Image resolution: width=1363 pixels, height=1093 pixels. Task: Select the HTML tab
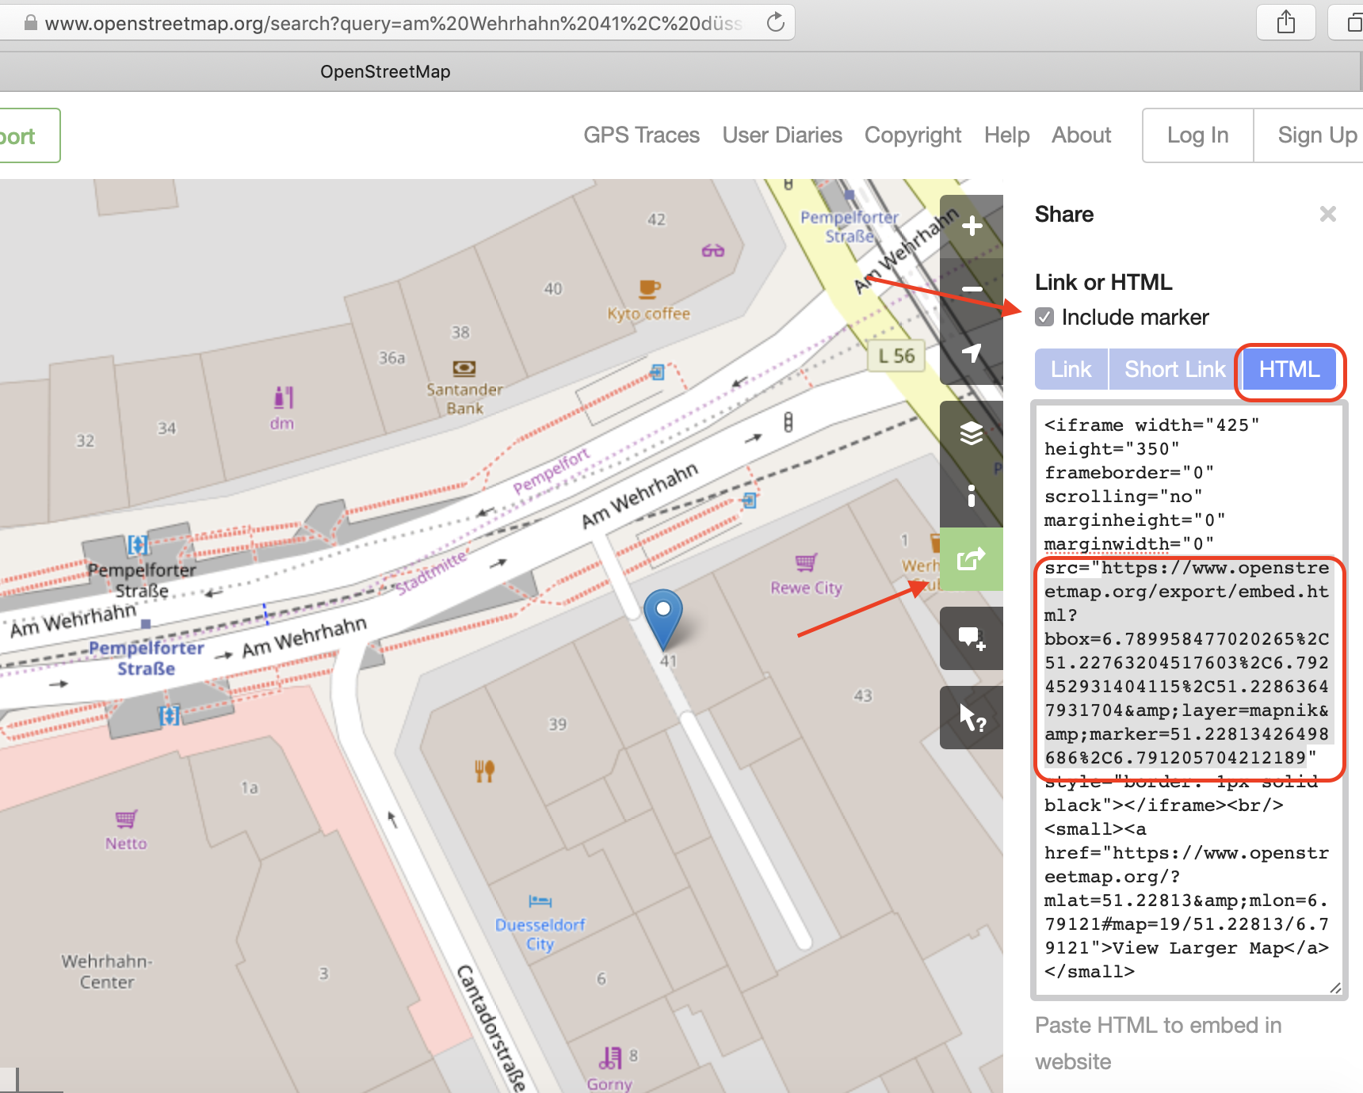(x=1289, y=370)
